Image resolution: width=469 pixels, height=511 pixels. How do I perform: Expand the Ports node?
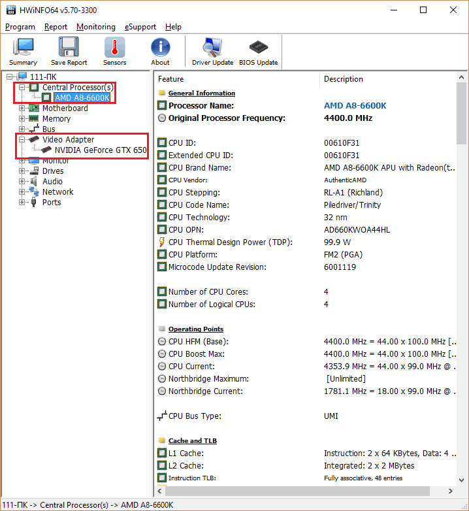coord(22,202)
